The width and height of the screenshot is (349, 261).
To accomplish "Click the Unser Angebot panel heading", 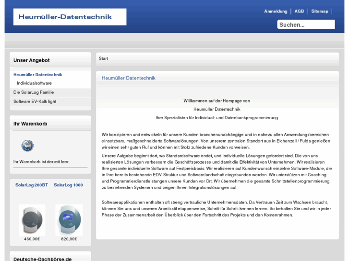I will (31, 60).
